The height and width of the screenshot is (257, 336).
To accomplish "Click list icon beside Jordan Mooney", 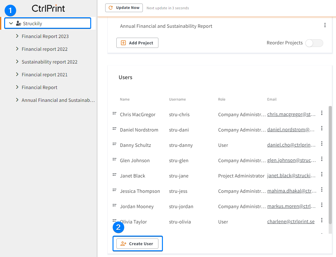I will 114,205.
